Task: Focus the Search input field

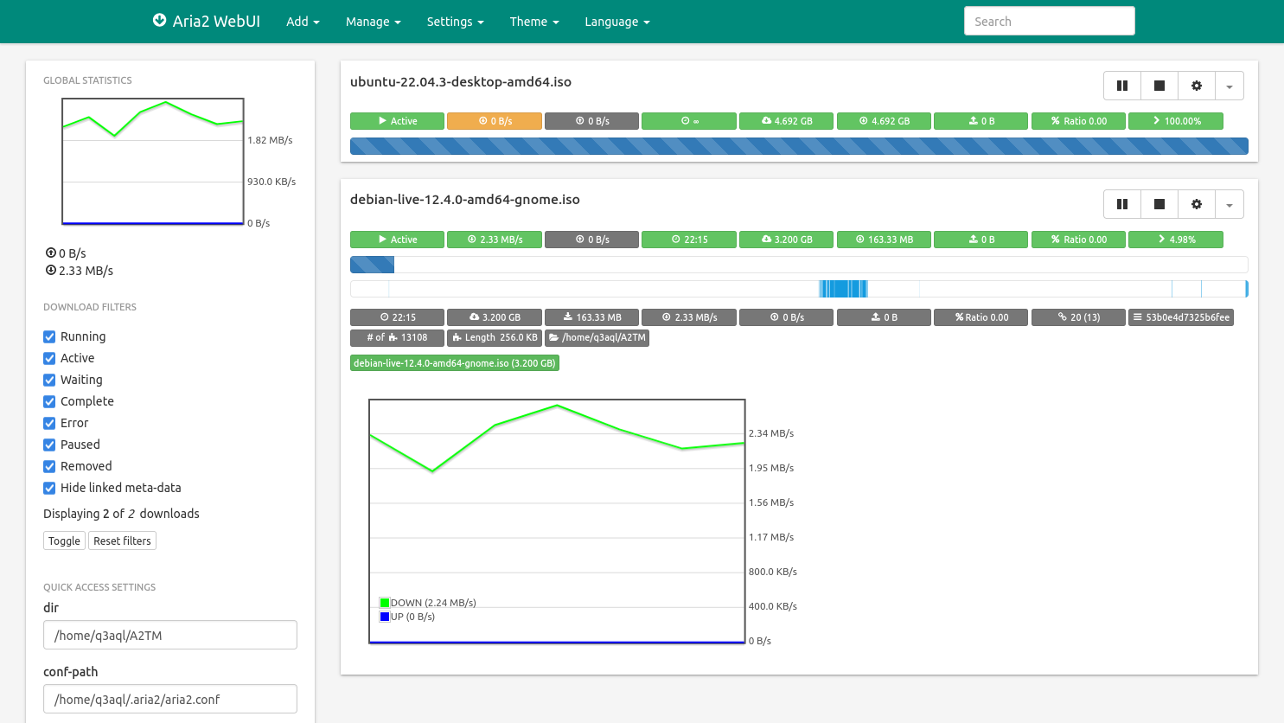Action: [x=1049, y=21]
